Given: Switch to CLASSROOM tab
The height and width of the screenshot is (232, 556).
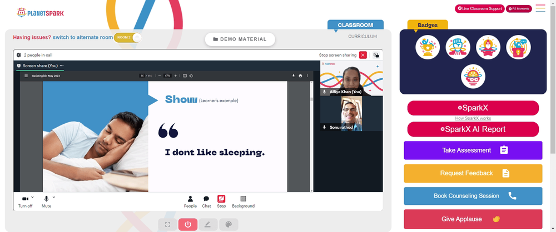Looking at the screenshot, I should [355, 25].
